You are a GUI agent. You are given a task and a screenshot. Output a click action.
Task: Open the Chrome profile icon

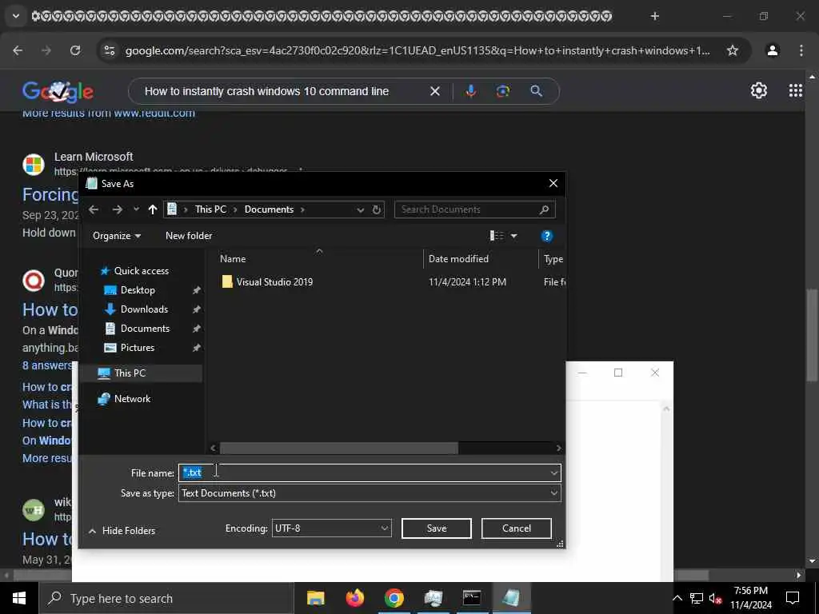tap(772, 50)
